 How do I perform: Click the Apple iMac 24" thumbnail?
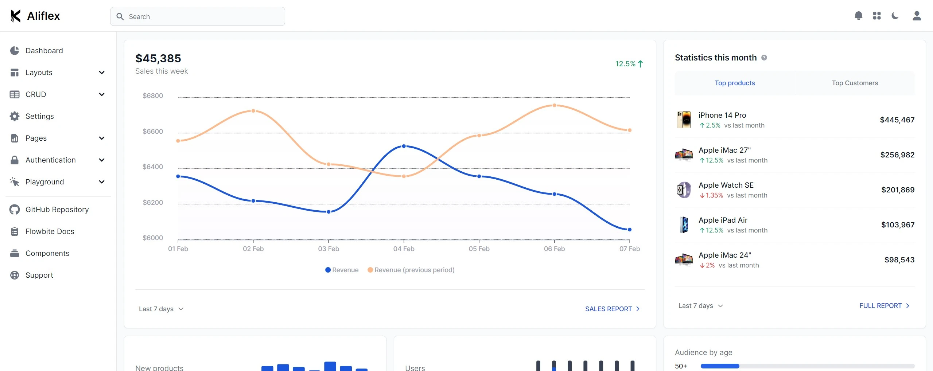pyautogui.click(x=684, y=260)
